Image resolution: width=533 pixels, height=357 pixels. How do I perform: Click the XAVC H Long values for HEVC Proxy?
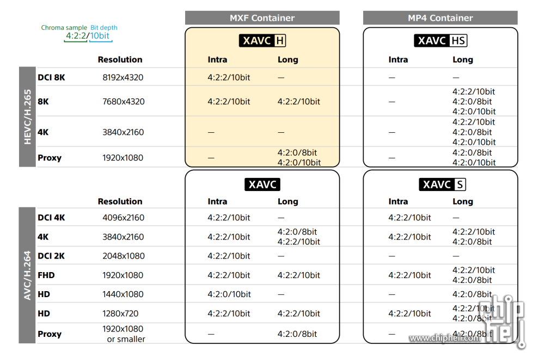299,158
